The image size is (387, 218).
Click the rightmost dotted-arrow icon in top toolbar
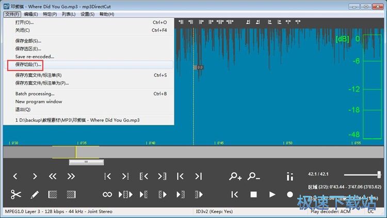tap(298, 22)
